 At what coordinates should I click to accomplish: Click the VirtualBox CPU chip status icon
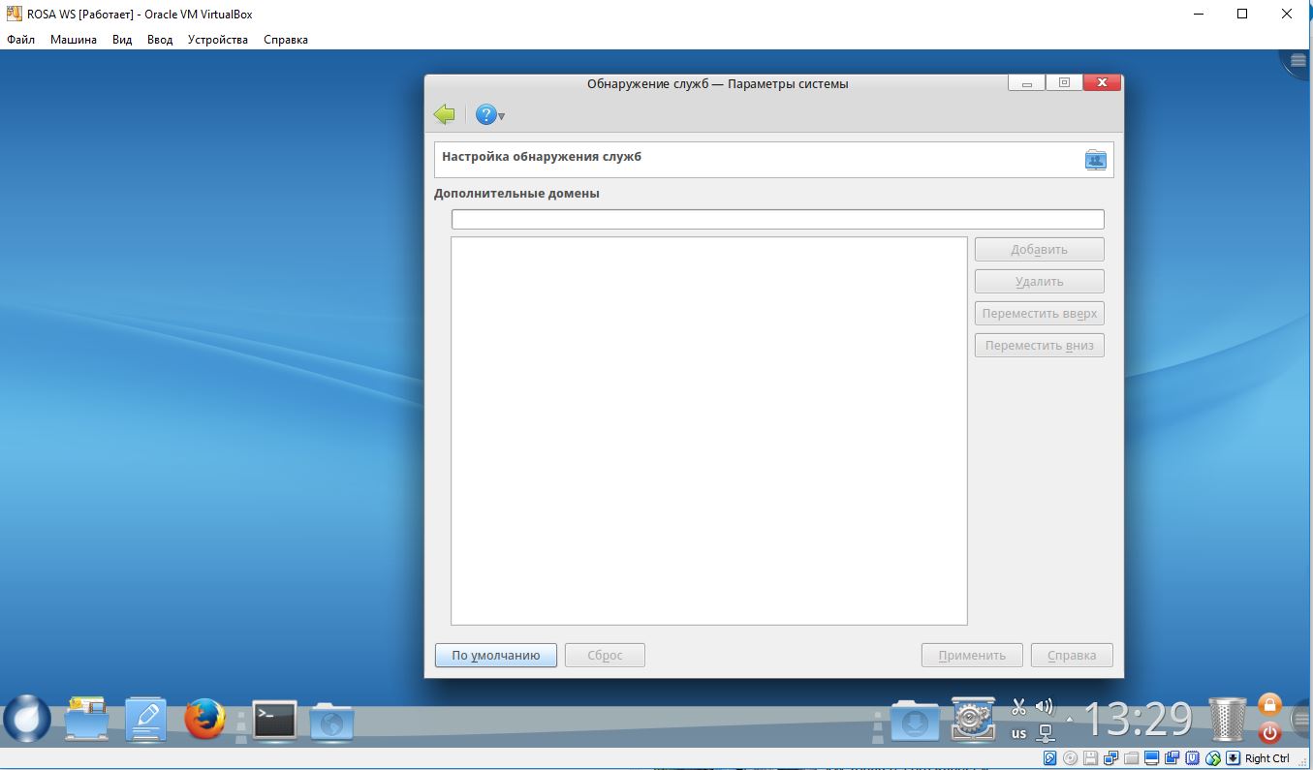coord(1192,758)
